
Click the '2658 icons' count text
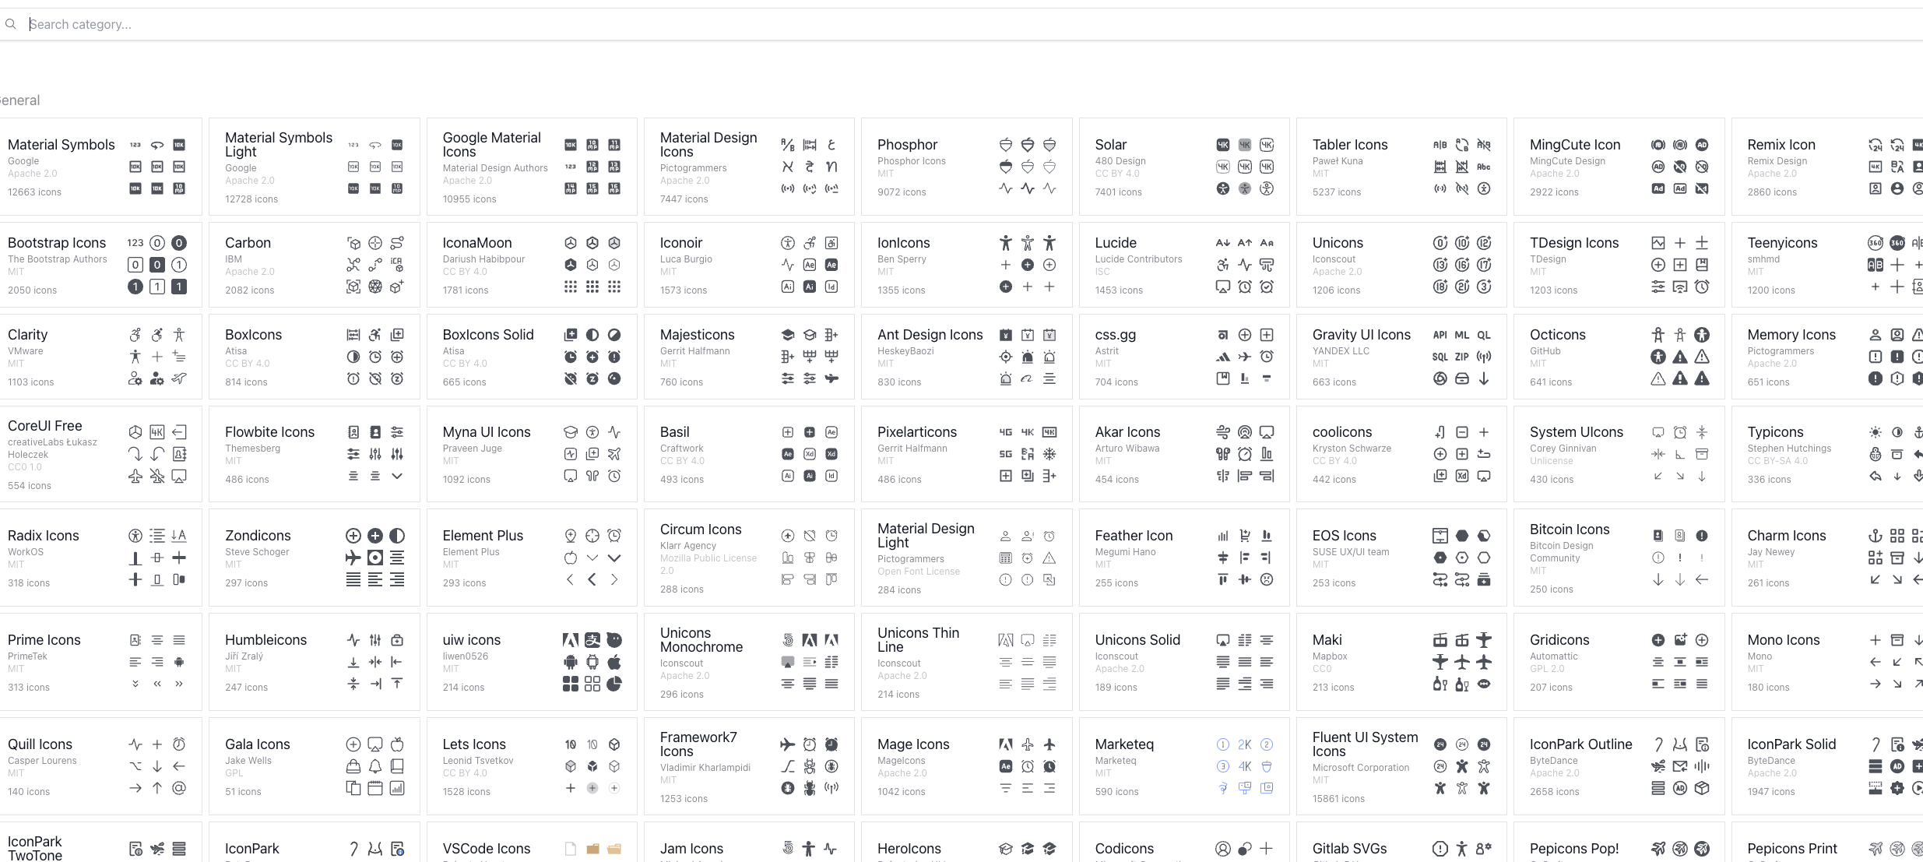1555,792
